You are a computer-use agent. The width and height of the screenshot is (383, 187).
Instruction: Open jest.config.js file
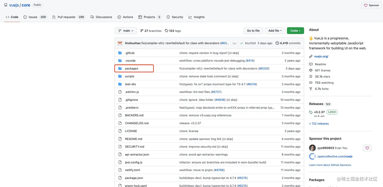tap(134, 162)
